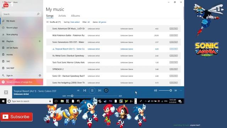The width and height of the screenshot is (227, 128).
Task: Select song Toot-Toot Sonic Warrior
Action: tap(113, 63)
